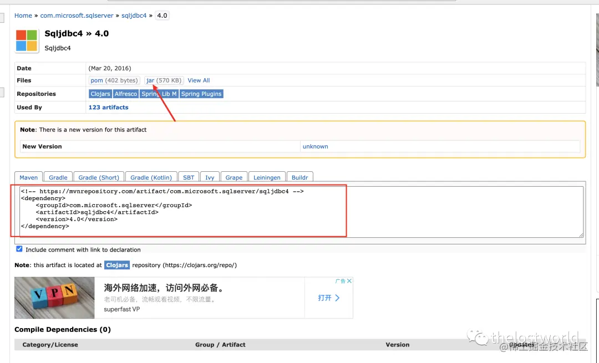Click the Group / Artifact column header

220,345
